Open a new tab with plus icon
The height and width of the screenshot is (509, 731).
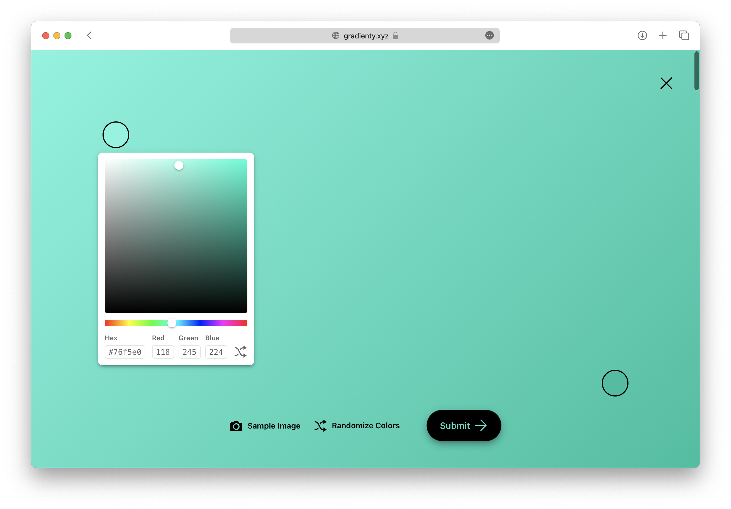(663, 35)
